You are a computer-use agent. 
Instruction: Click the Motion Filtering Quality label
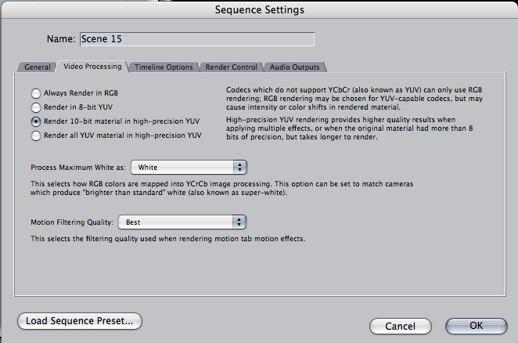(72, 222)
